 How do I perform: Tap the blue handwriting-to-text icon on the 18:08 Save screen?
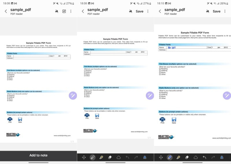145,157
